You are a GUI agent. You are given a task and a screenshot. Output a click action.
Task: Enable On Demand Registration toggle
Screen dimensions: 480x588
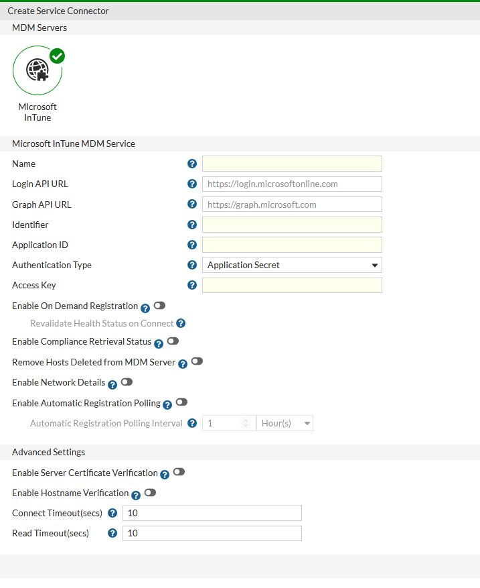coord(159,305)
